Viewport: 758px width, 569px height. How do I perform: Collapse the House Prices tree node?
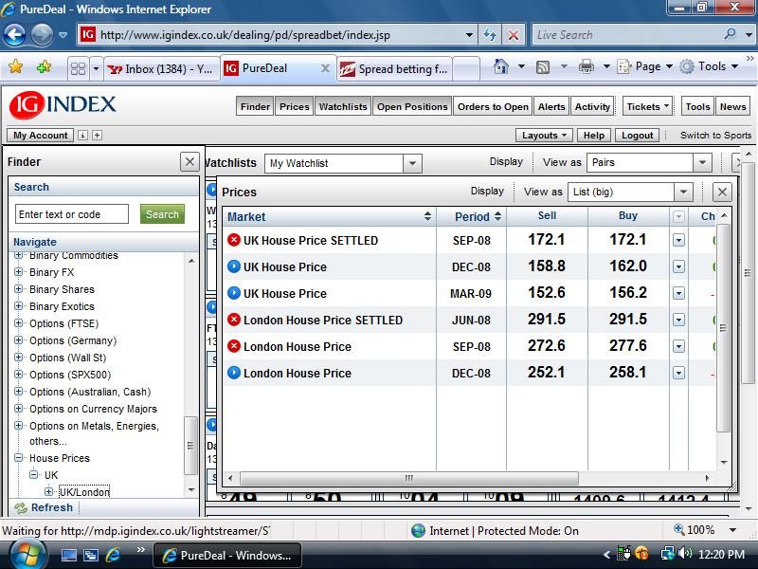coord(18,458)
